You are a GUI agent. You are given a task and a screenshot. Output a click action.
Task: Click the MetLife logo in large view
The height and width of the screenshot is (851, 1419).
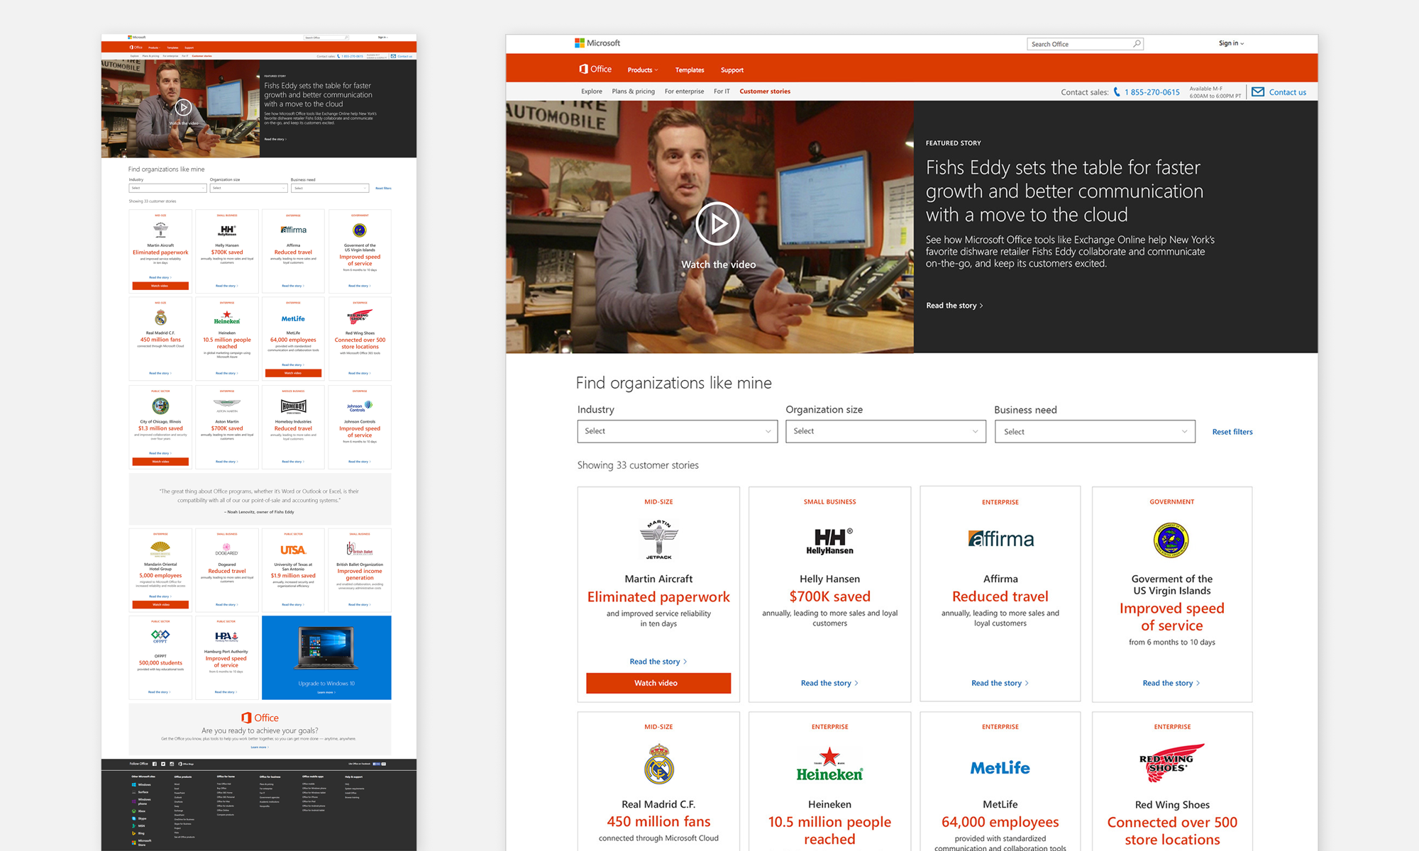1000,768
